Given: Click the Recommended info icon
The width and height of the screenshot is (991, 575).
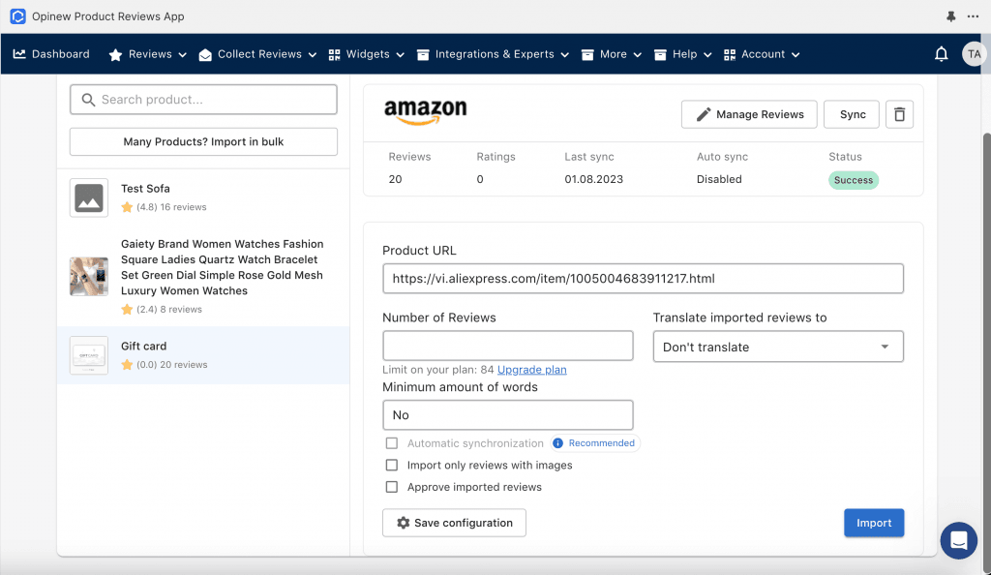Looking at the screenshot, I should tap(557, 443).
